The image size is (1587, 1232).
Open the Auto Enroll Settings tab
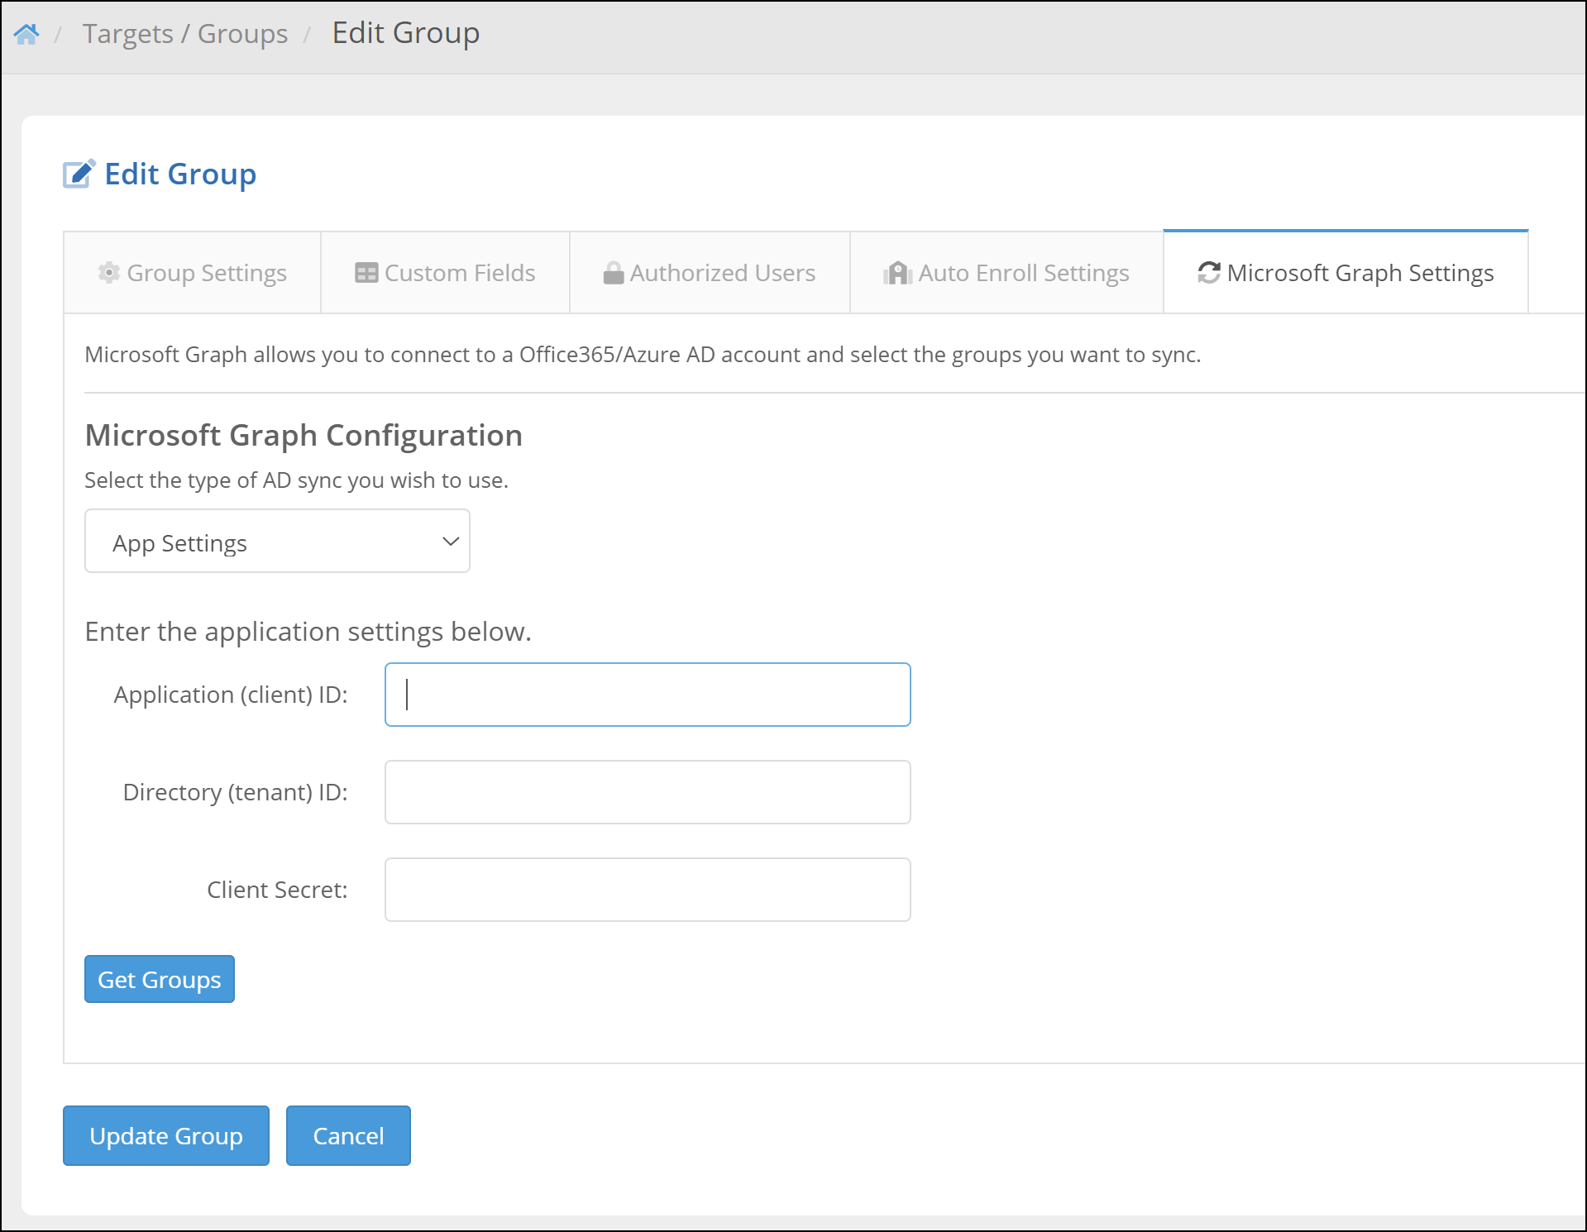tap(1006, 273)
